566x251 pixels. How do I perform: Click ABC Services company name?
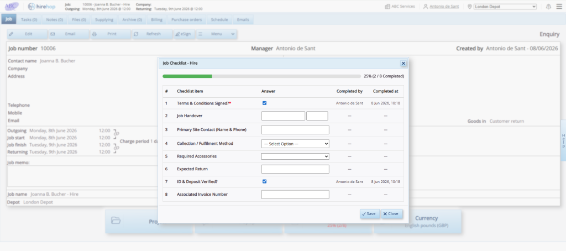[403, 7]
